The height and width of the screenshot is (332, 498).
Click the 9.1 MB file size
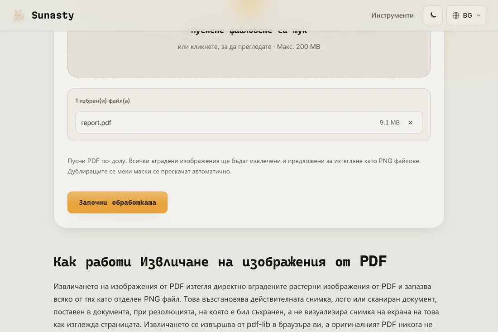[390, 122]
